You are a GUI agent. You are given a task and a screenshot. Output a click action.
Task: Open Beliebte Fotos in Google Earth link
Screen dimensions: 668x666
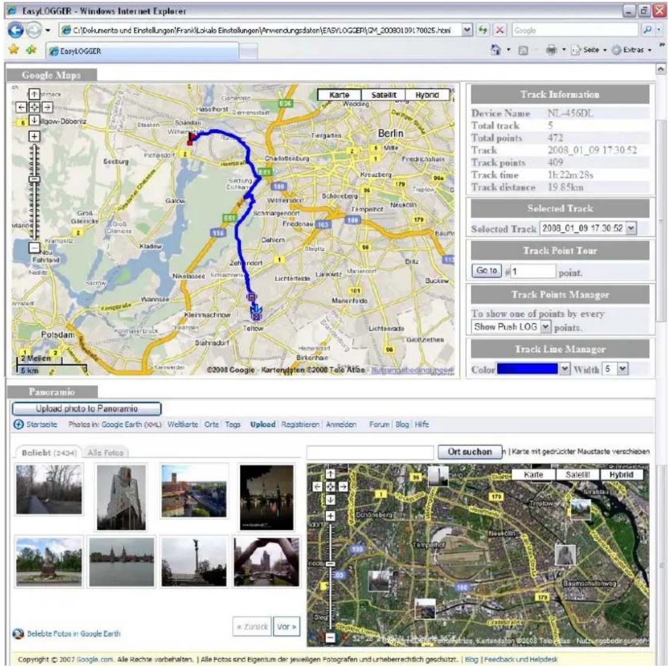click(x=73, y=634)
